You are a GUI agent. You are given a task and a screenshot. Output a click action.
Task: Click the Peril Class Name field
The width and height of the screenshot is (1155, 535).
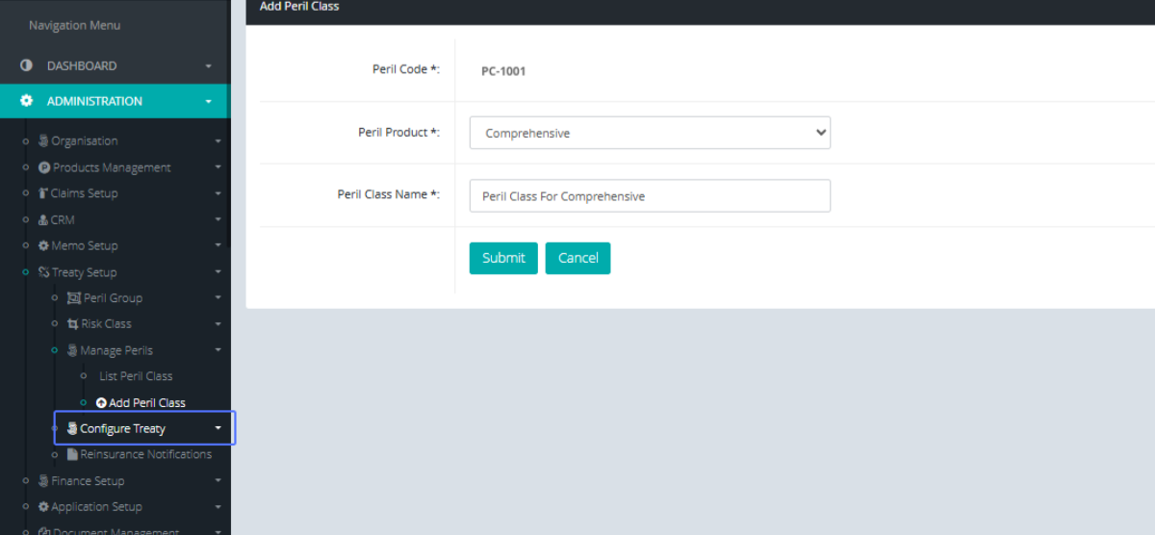[650, 196]
